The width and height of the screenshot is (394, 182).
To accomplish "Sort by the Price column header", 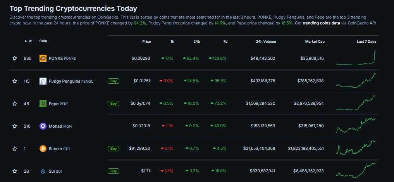I will click(146, 41).
